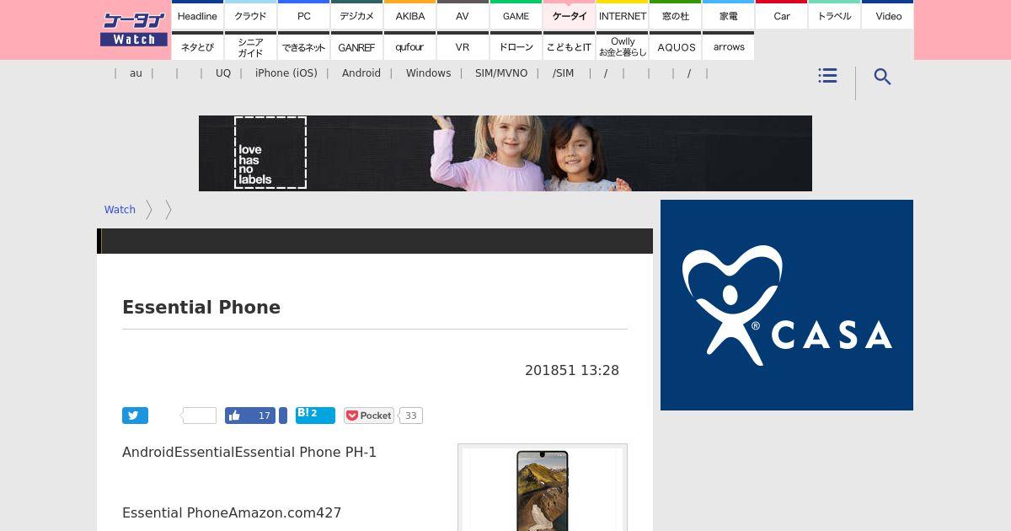The width and height of the screenshot is (1011, 531).
Task: Open the AQUOS tab
Action: 675,47
